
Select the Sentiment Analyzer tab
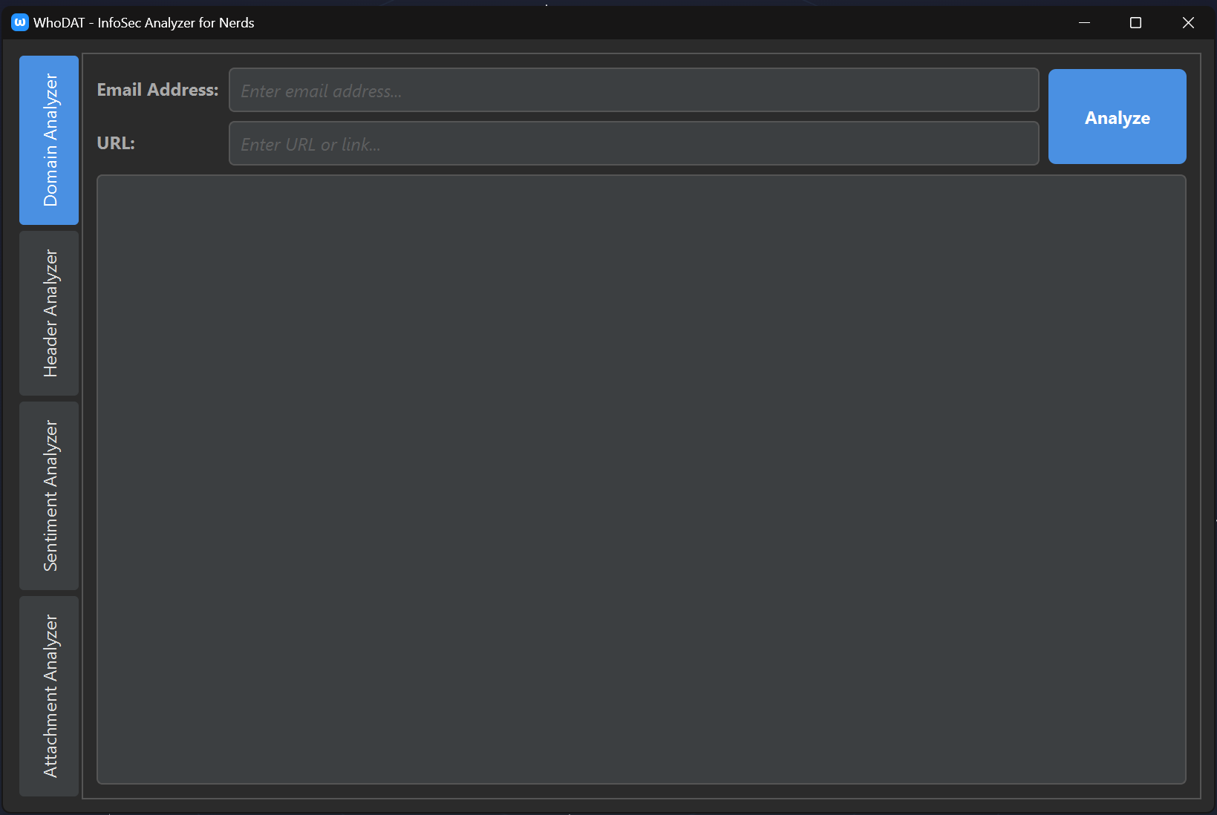click(49, 495)
